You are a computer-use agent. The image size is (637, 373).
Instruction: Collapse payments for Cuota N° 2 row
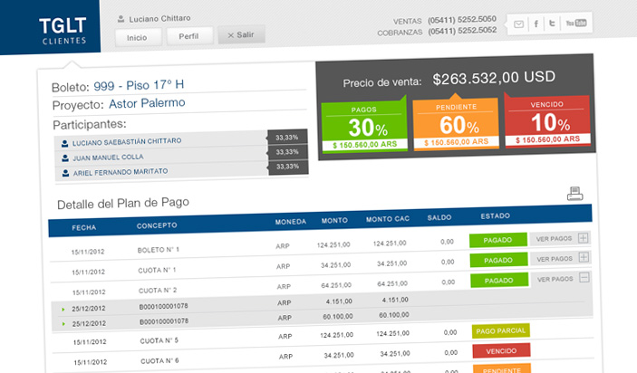coord(584,280)
